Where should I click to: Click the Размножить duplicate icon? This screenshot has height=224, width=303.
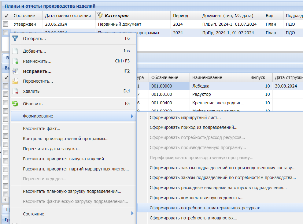[x=15, y=61]
